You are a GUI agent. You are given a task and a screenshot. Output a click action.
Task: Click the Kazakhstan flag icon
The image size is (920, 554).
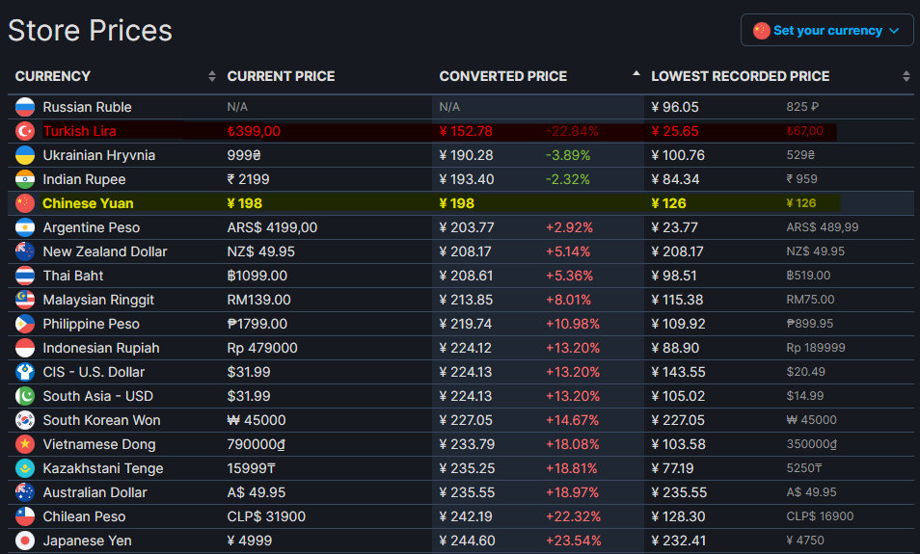pos(25,468)
